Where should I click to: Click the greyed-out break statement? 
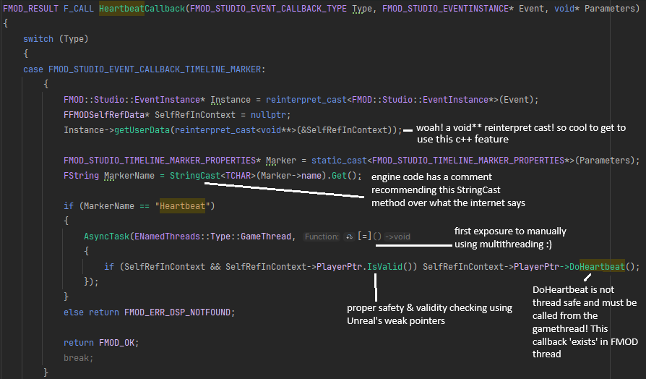pyautogui.click(x=78, y=358)
